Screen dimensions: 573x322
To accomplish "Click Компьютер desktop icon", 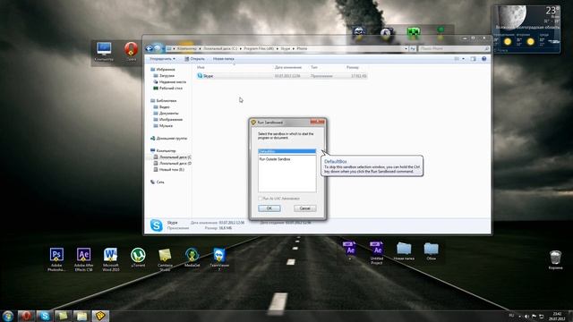I will click(104, 52).
